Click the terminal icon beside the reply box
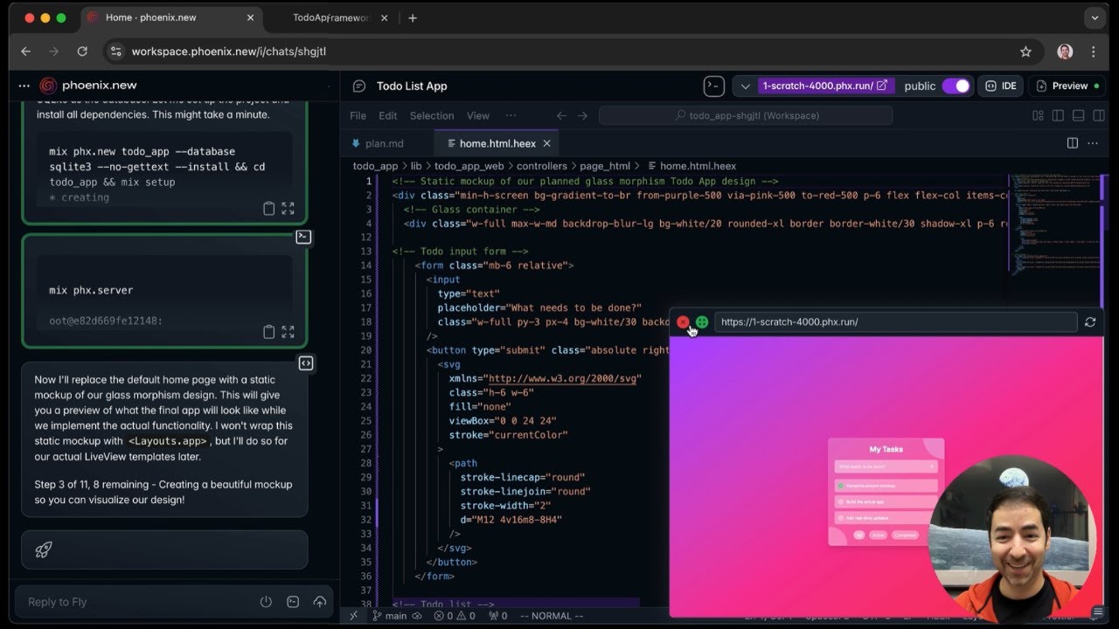 (293, 602)
